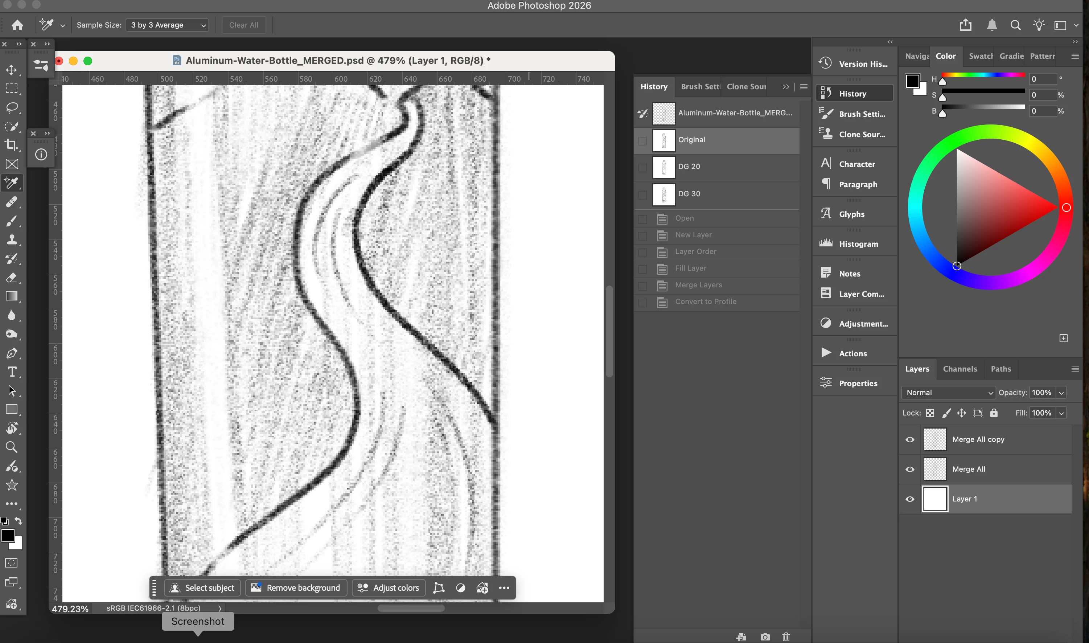Click the camera new snapshot icon
Screen dimensions: 1089x643
click(765, 636)
